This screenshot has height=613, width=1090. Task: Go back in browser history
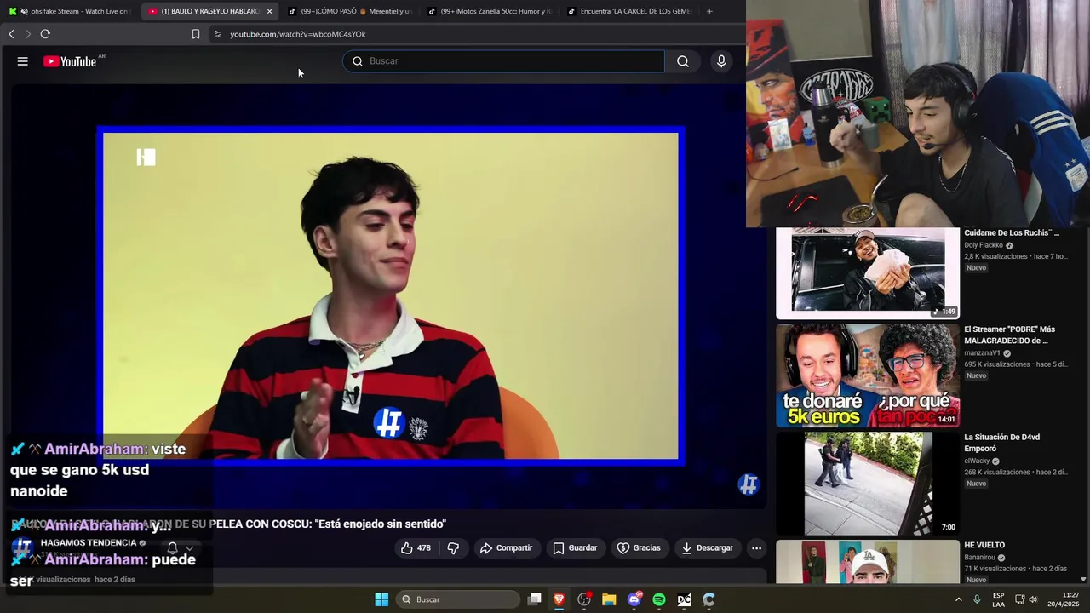point(11,34)
